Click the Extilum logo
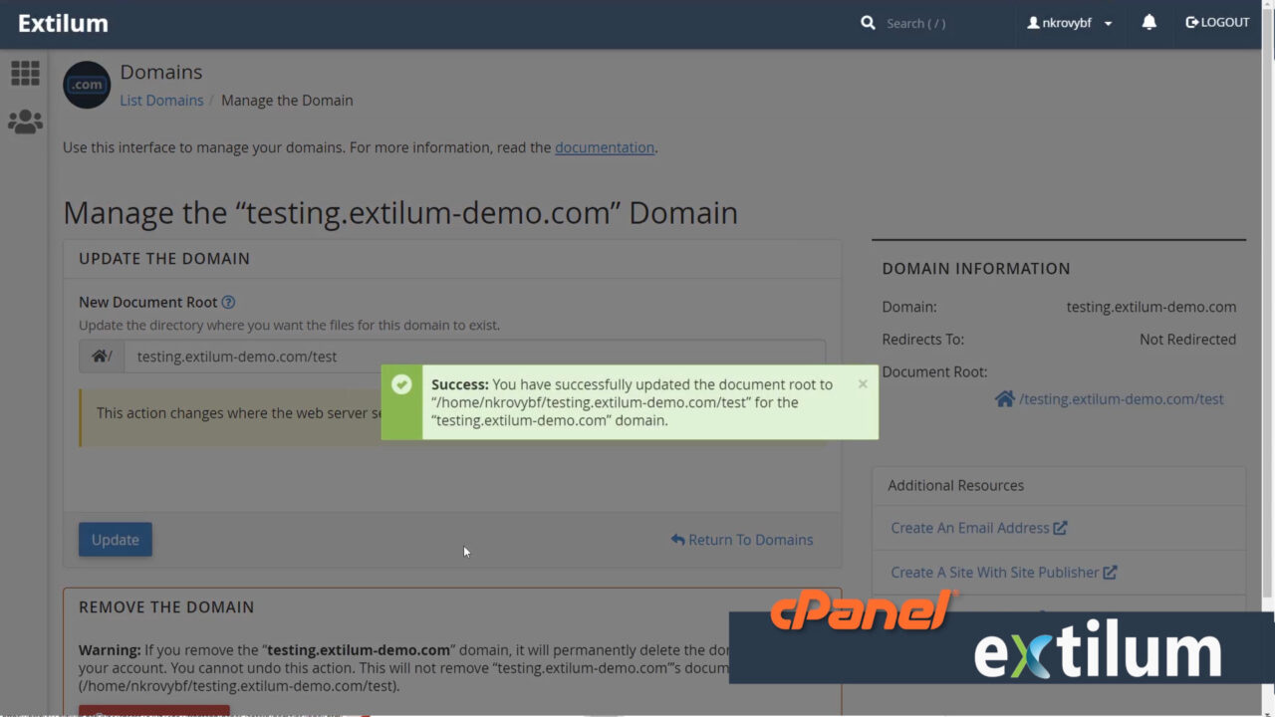1275x717 pixels. click(x=64, y=22)
